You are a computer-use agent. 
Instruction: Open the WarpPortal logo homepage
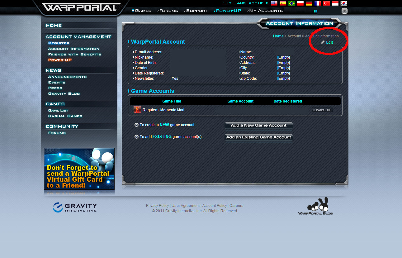[x=81, y=7]
